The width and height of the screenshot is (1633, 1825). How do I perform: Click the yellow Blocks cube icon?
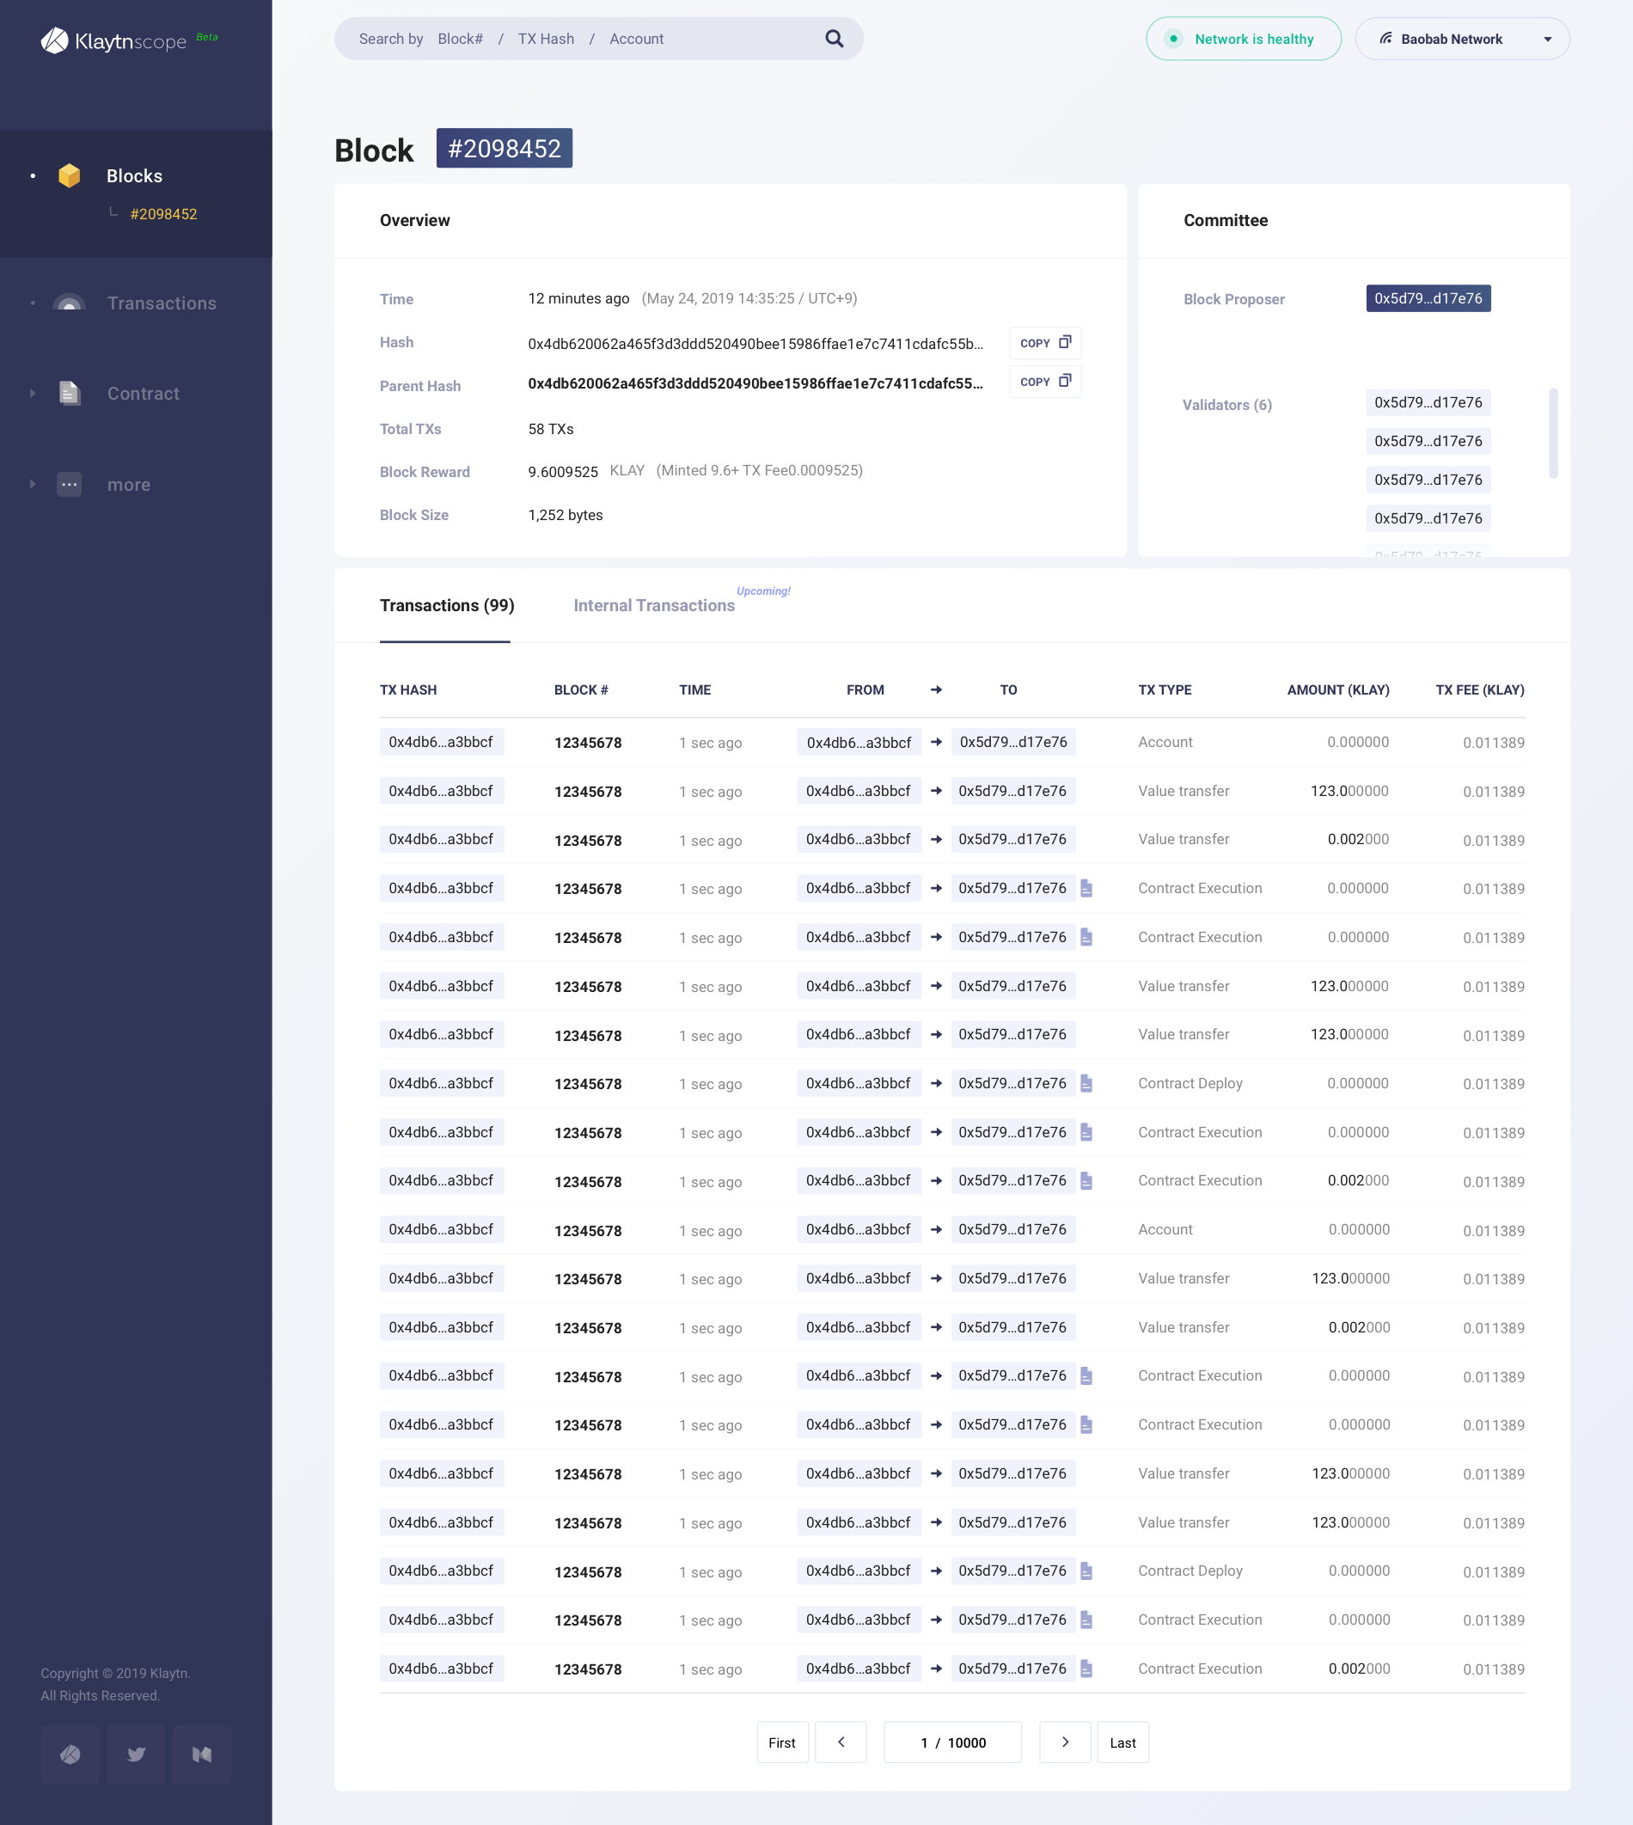tap(69, 176)
